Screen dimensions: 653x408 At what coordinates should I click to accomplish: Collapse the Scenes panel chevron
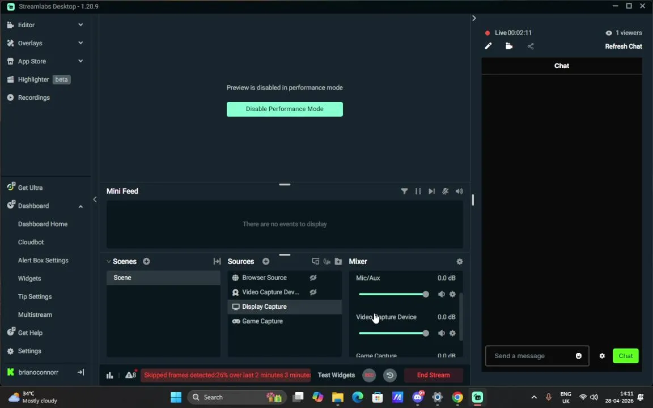tap(109, 262)
